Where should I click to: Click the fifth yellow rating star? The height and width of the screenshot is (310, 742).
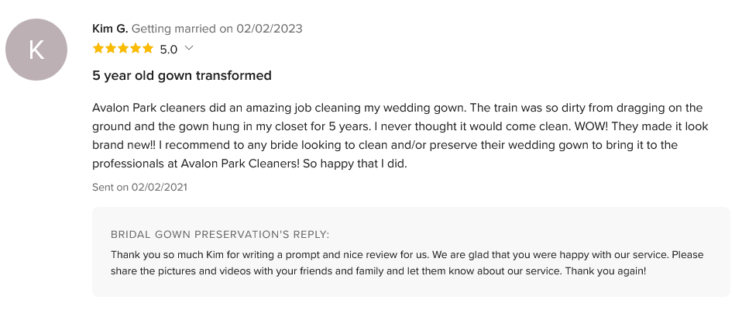(147, 49)
